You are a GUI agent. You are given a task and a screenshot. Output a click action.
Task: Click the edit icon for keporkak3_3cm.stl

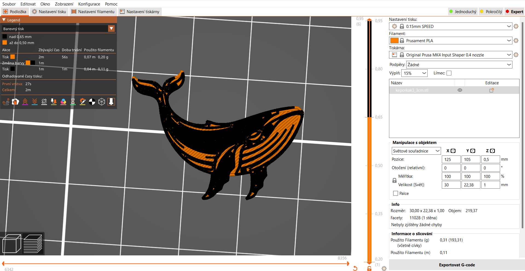point(492,90)
